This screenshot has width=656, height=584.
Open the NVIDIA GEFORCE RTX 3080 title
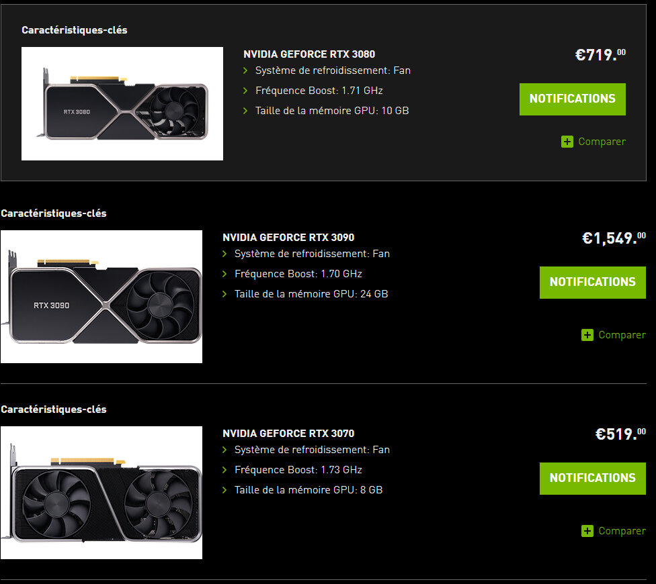pyautogui.click(x=309, y=54)
